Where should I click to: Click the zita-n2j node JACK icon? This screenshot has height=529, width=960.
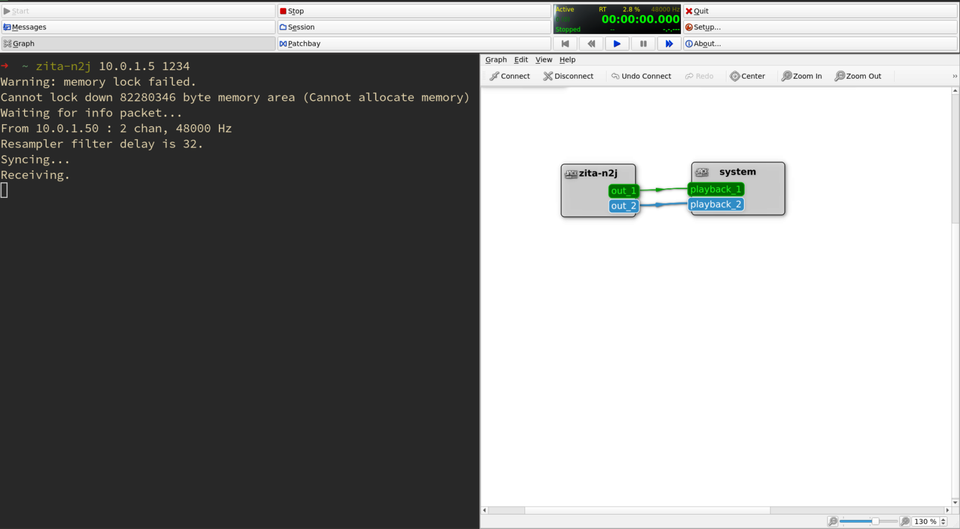[x=571, y=174]
